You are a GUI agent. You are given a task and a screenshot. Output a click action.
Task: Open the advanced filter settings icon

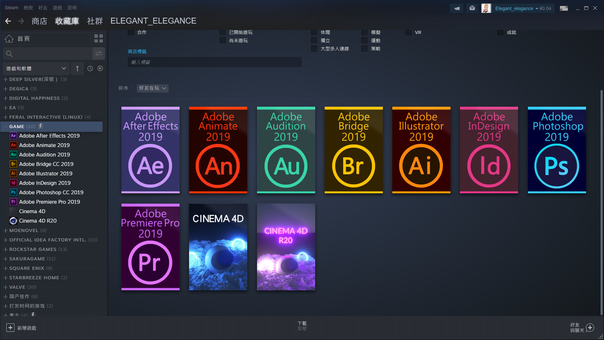point(98,54)
